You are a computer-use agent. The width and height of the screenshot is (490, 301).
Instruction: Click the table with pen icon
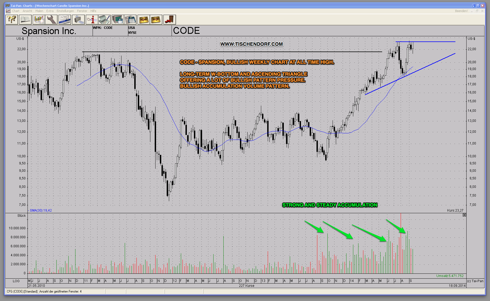pyautogui.click(x=104, y=20)
